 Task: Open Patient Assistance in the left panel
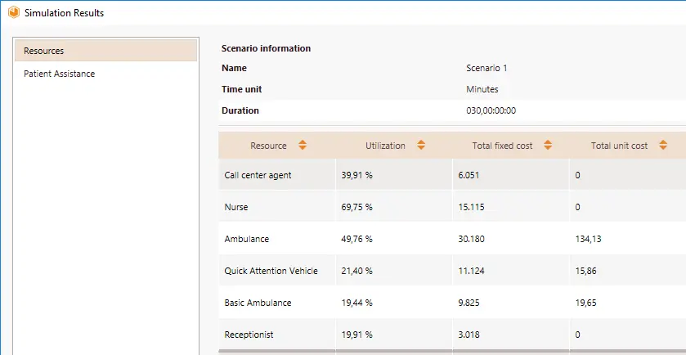[105, 74]
